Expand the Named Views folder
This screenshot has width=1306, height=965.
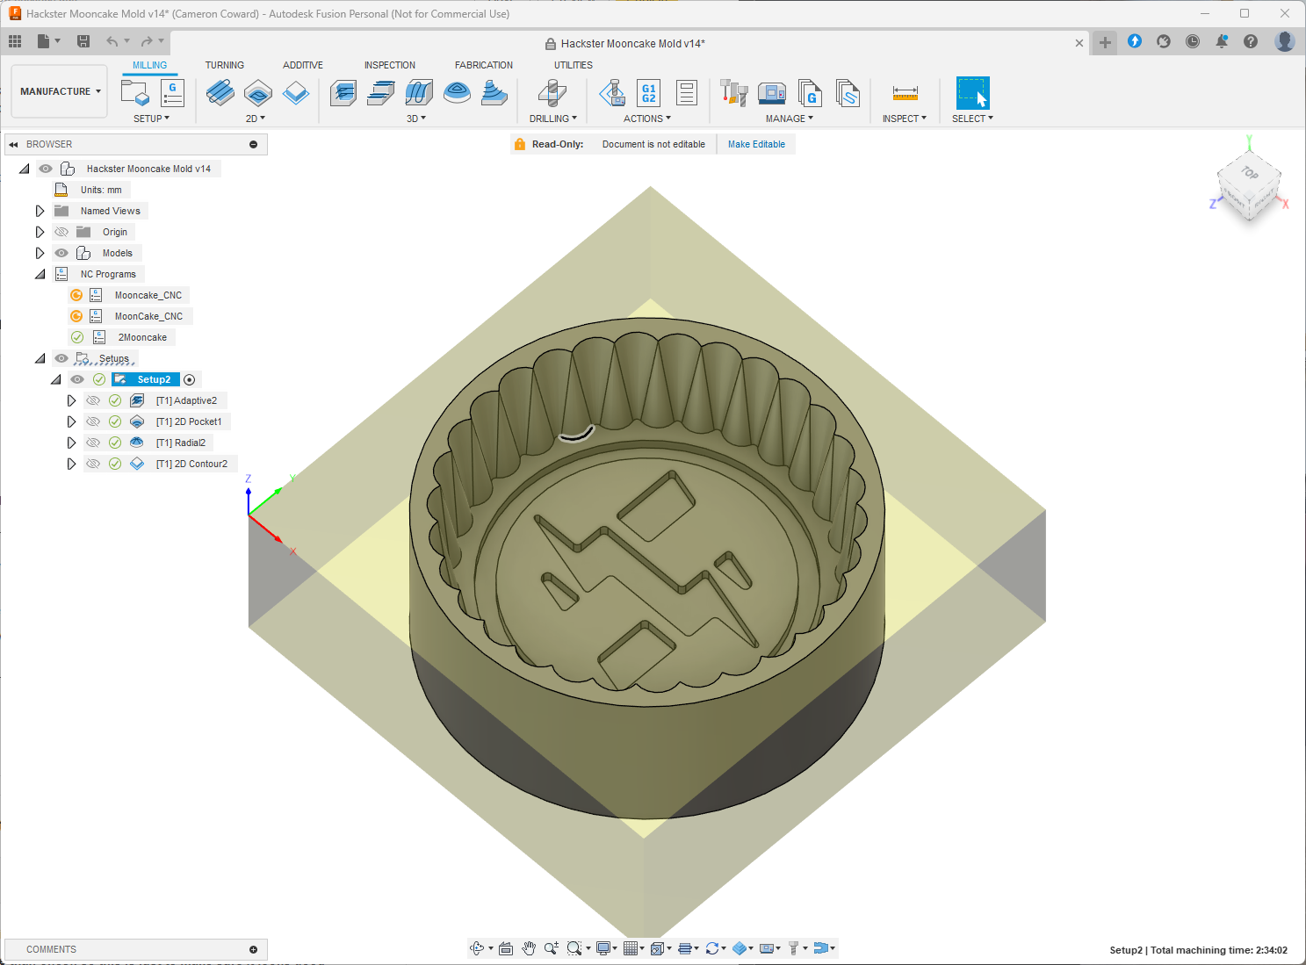tap(40, 211)
